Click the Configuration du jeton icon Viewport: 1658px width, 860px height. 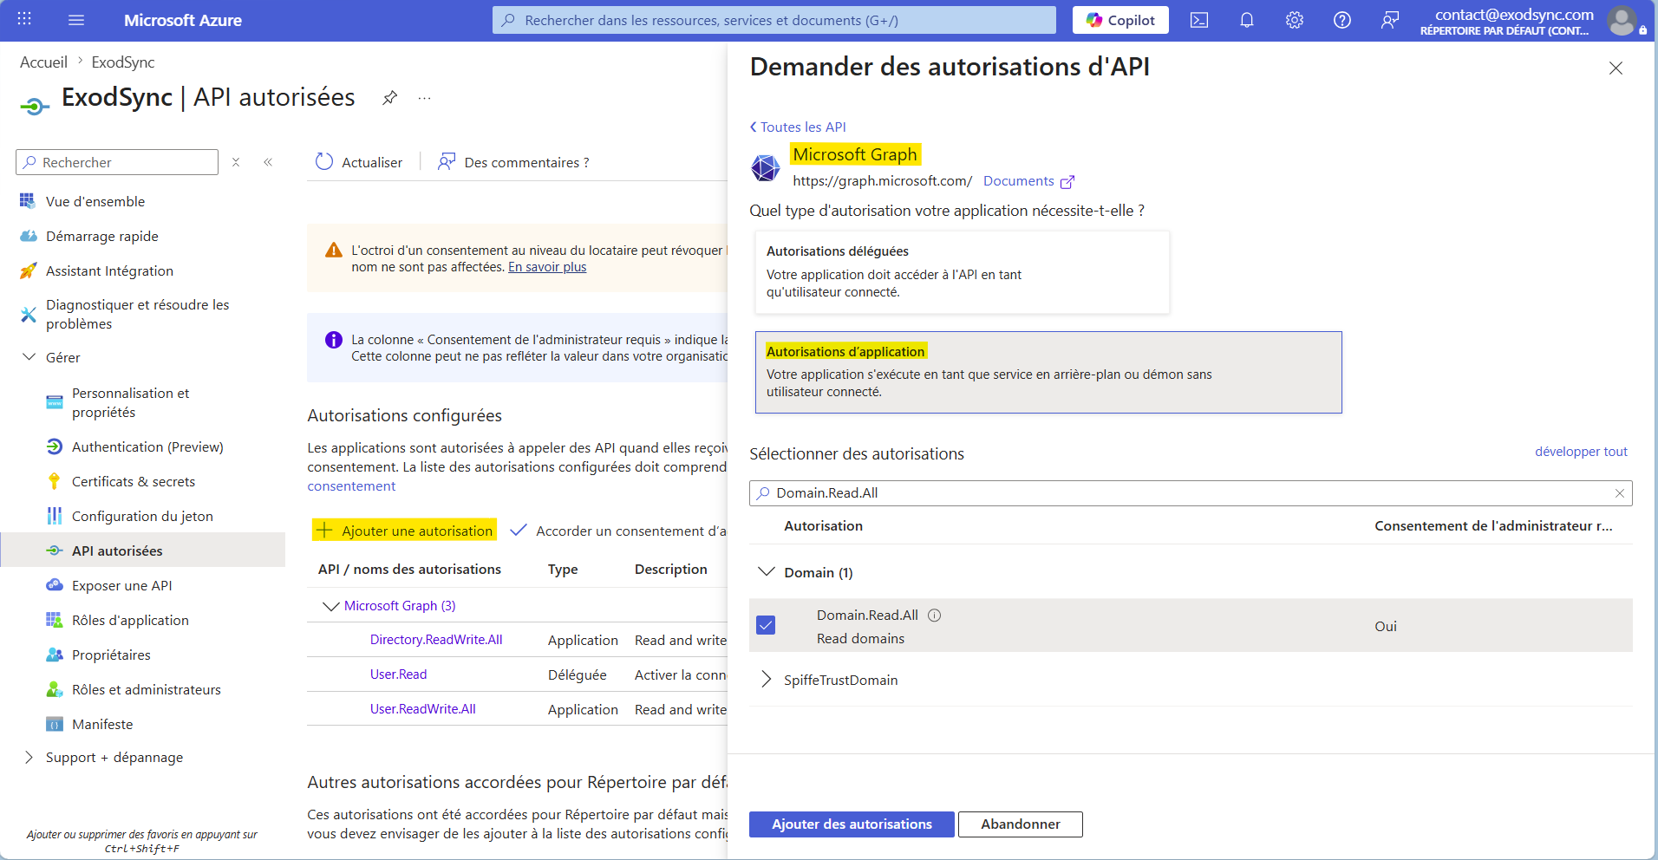click(55, 516)
